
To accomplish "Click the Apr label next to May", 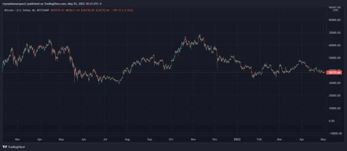I will click(x=40, y=139).
